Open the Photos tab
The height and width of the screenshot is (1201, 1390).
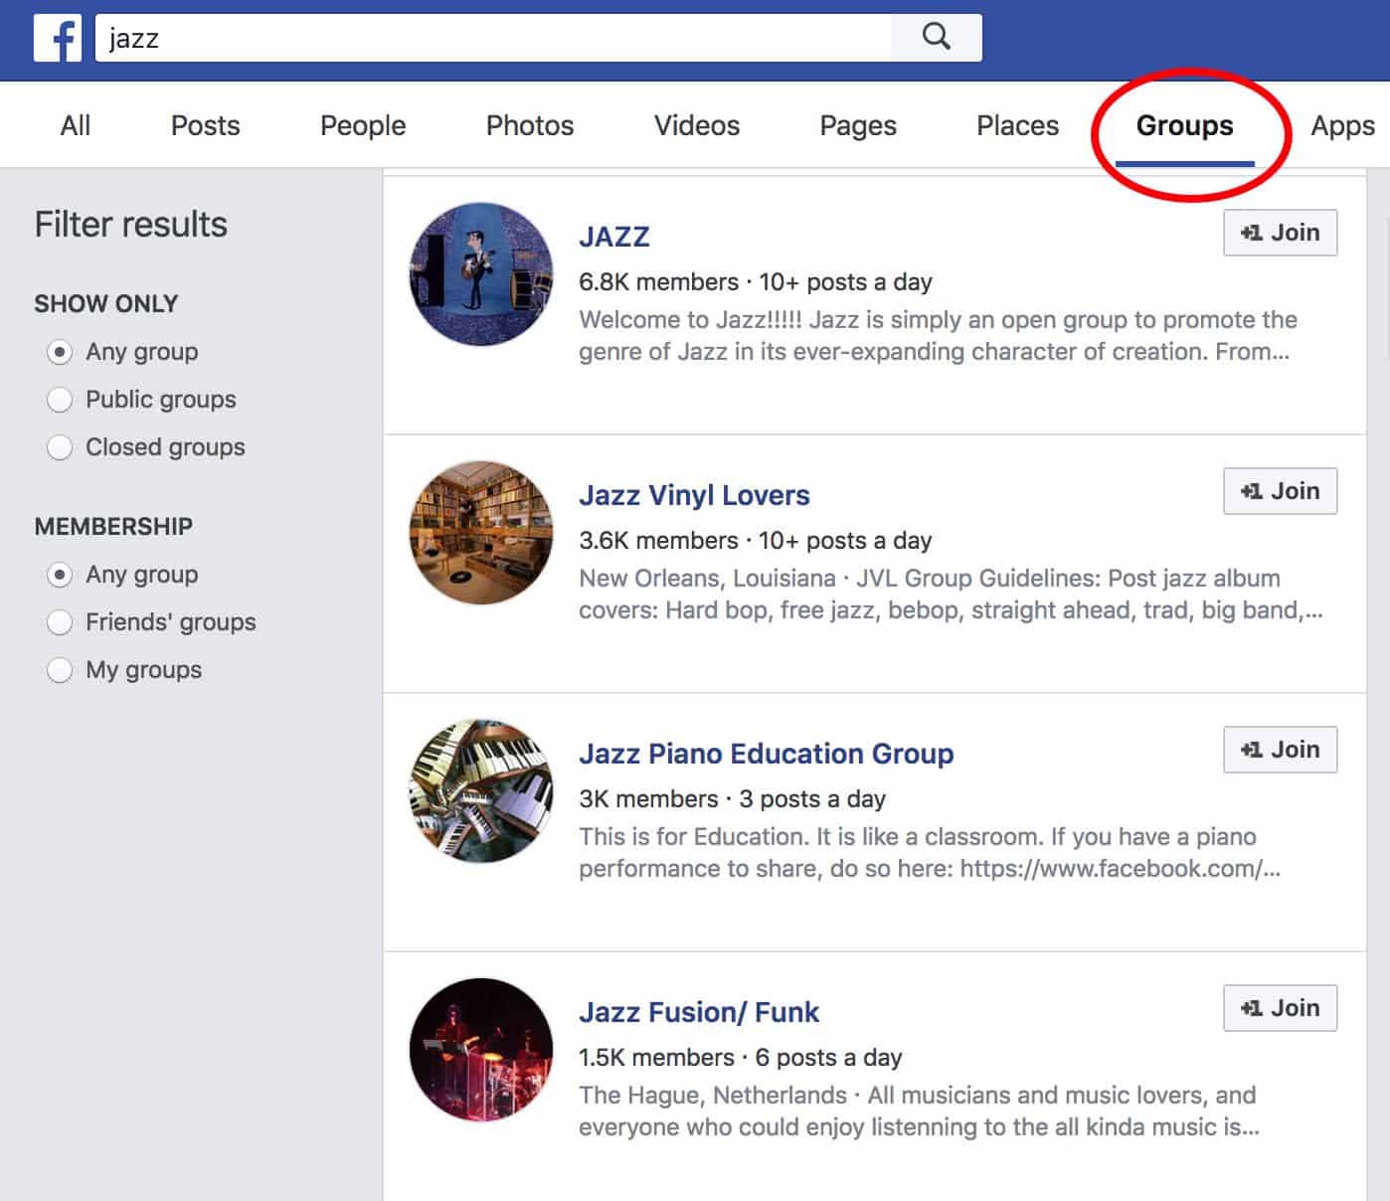click(530, 125)
